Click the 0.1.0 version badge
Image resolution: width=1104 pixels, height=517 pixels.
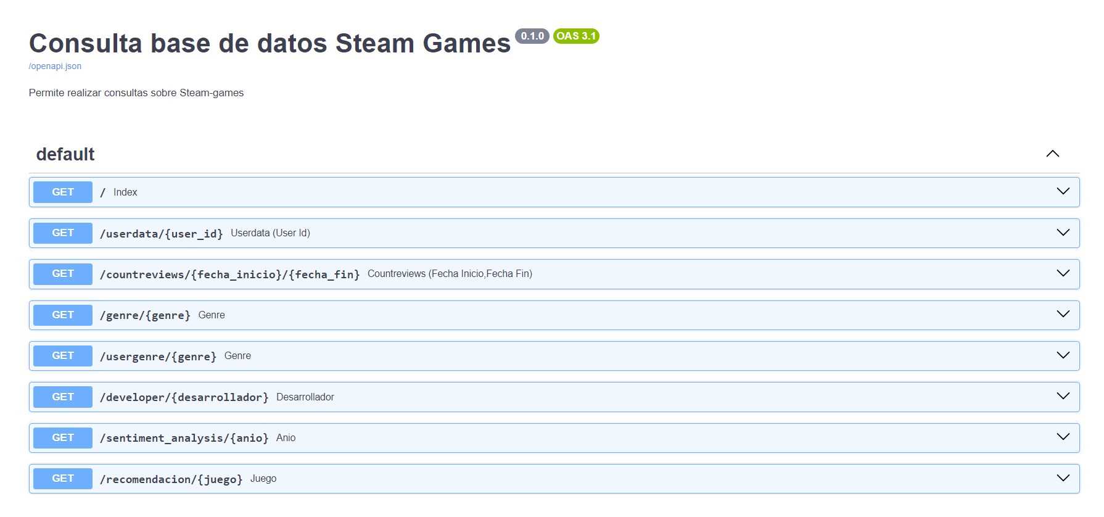pos(532,36)
